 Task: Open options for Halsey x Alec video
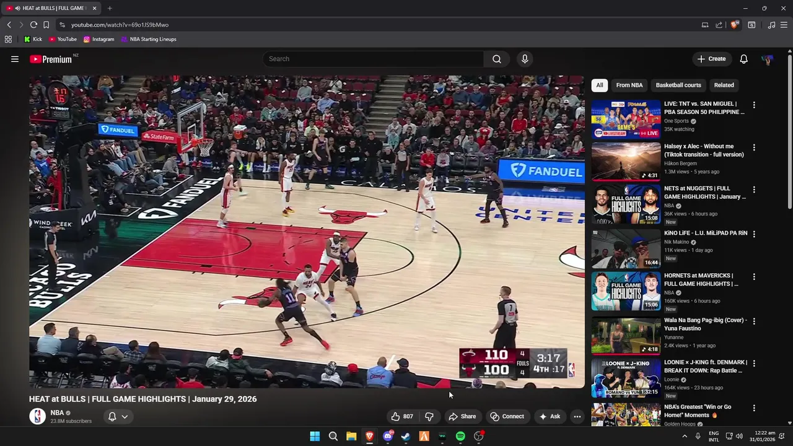pyautogui.click(x=754, y=147)
